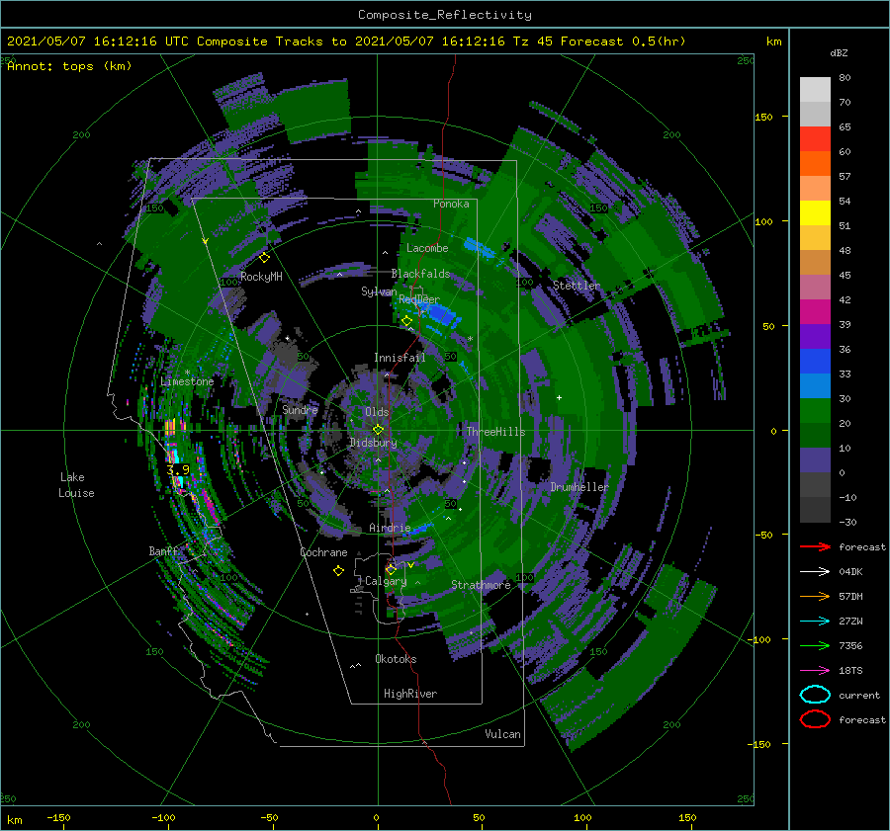Image resolution: width=890 pixels, height=831 pixels.
Task: Click the ThreeHills town label
Action: click(x=496, y=432)
